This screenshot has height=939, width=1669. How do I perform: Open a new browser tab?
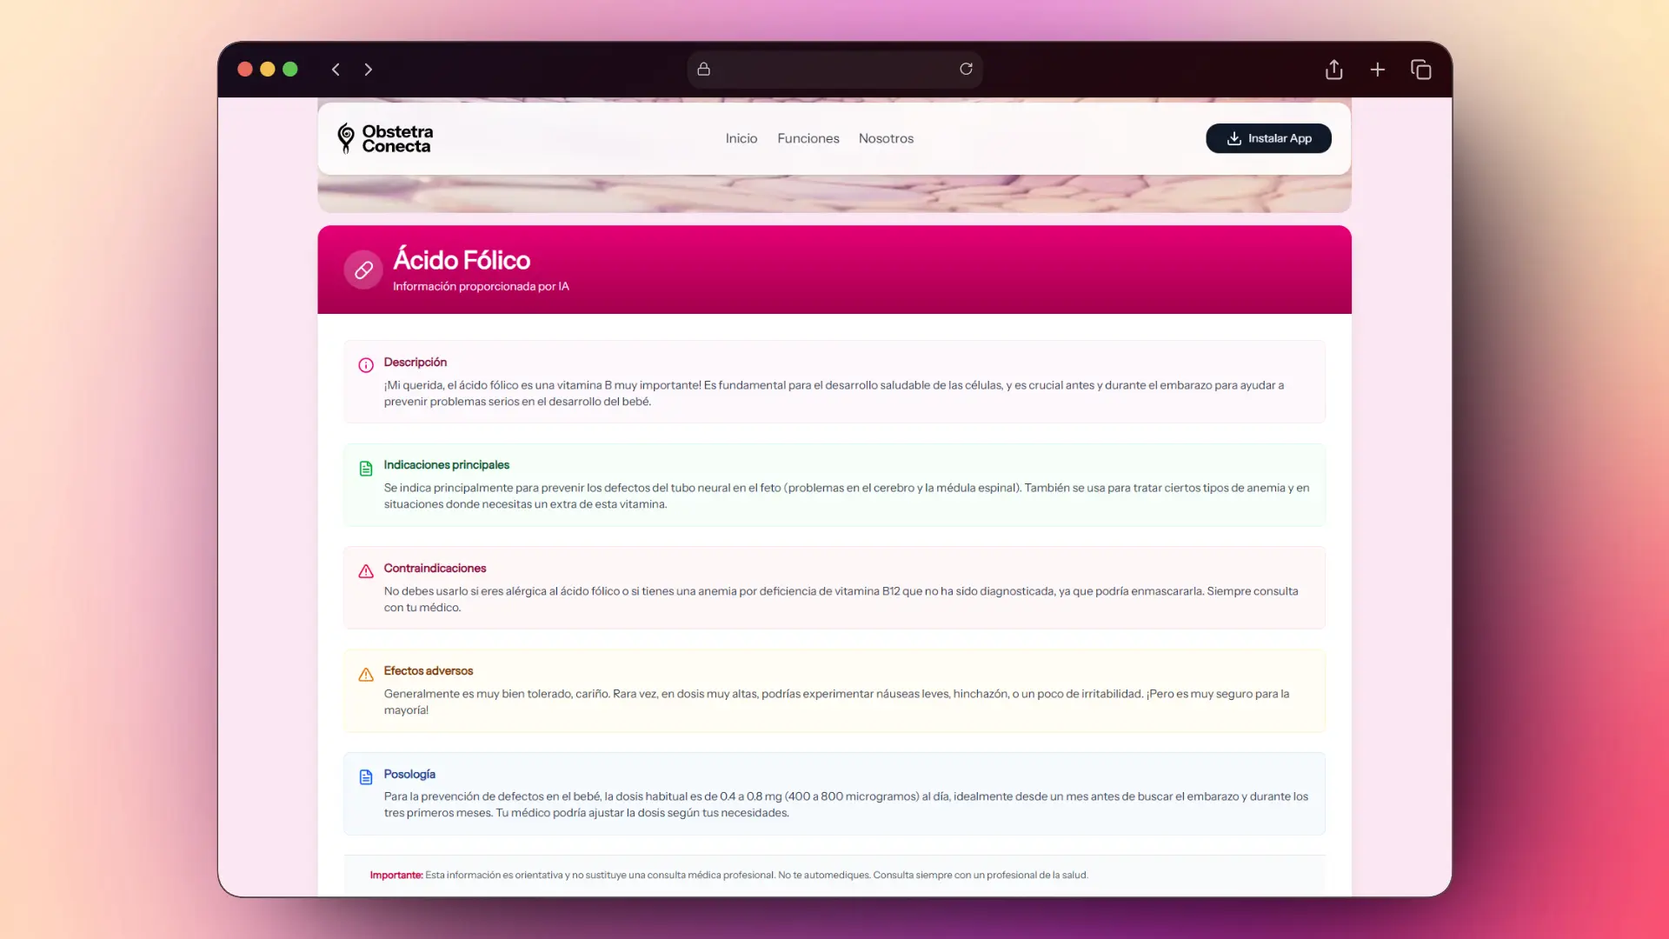(1378, 70)
